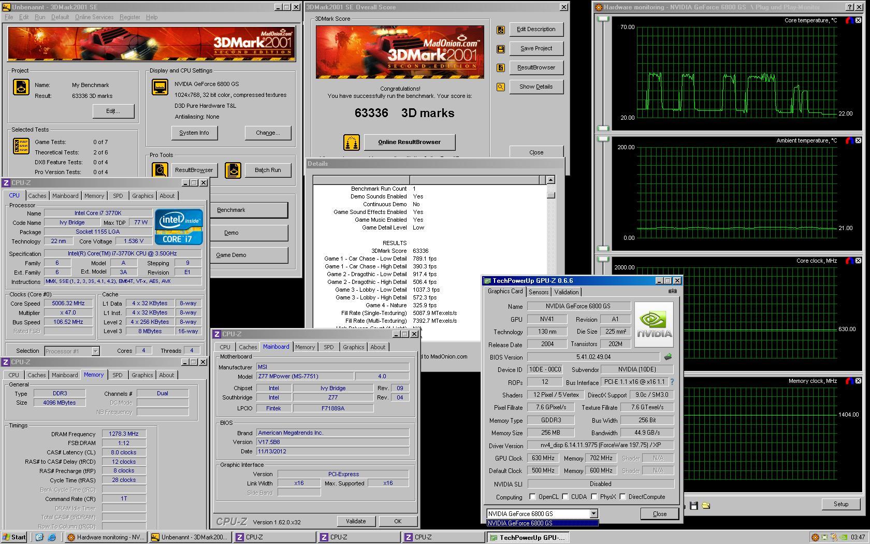Click the Pro Tools ResultBrowser magnifier icon
This screenshot has width=870, height=544.
[x=160, y=170]
